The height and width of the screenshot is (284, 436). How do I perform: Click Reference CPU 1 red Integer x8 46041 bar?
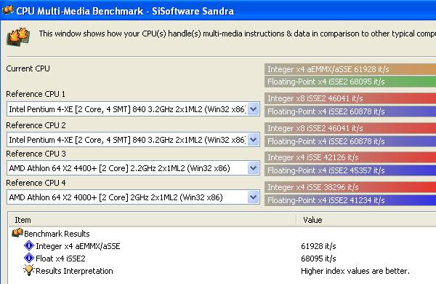(x=350, y=98)
